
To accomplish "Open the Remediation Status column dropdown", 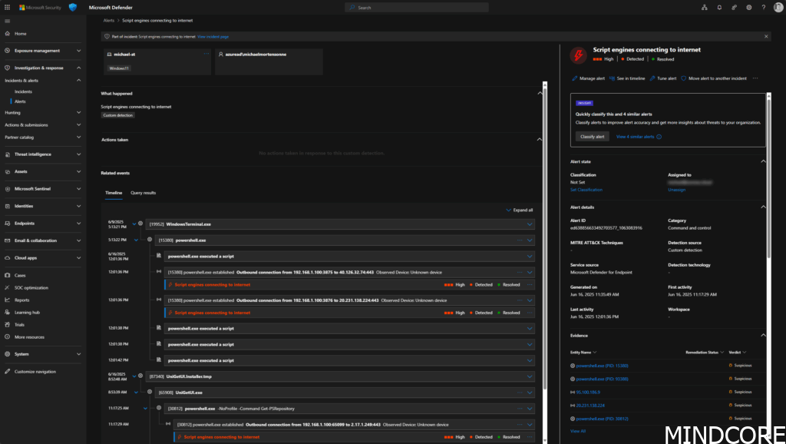I will (722, 352).
